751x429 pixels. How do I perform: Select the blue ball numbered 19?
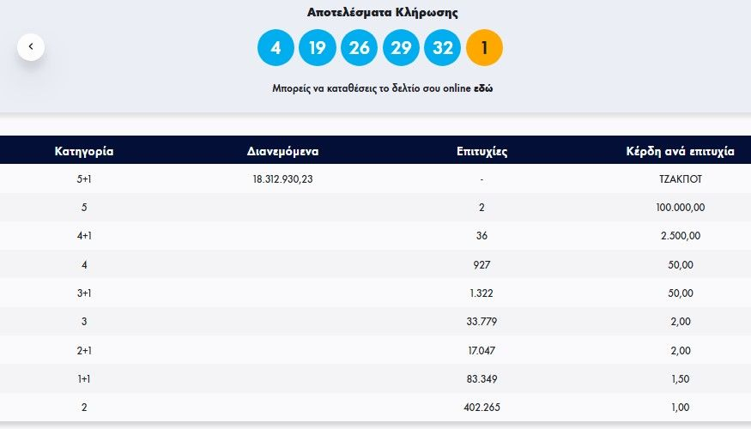[318, 48]
